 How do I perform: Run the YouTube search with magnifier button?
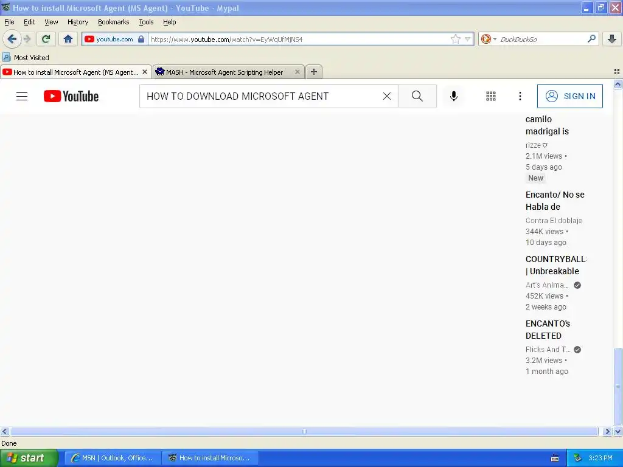click(417, 96)
